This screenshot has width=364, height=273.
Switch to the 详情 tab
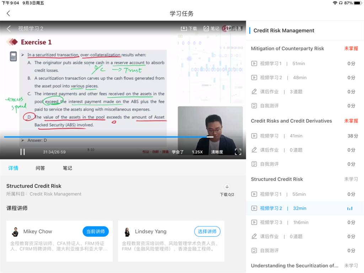click(13, 168)
